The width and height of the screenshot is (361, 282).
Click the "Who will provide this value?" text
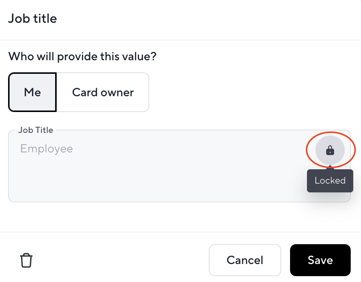pyautogui.click(x=82, y=56)
